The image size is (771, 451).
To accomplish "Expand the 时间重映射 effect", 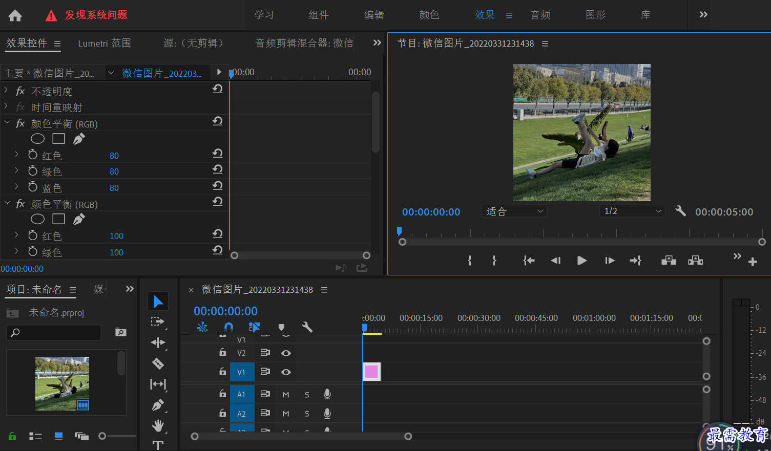I will 6,106.
